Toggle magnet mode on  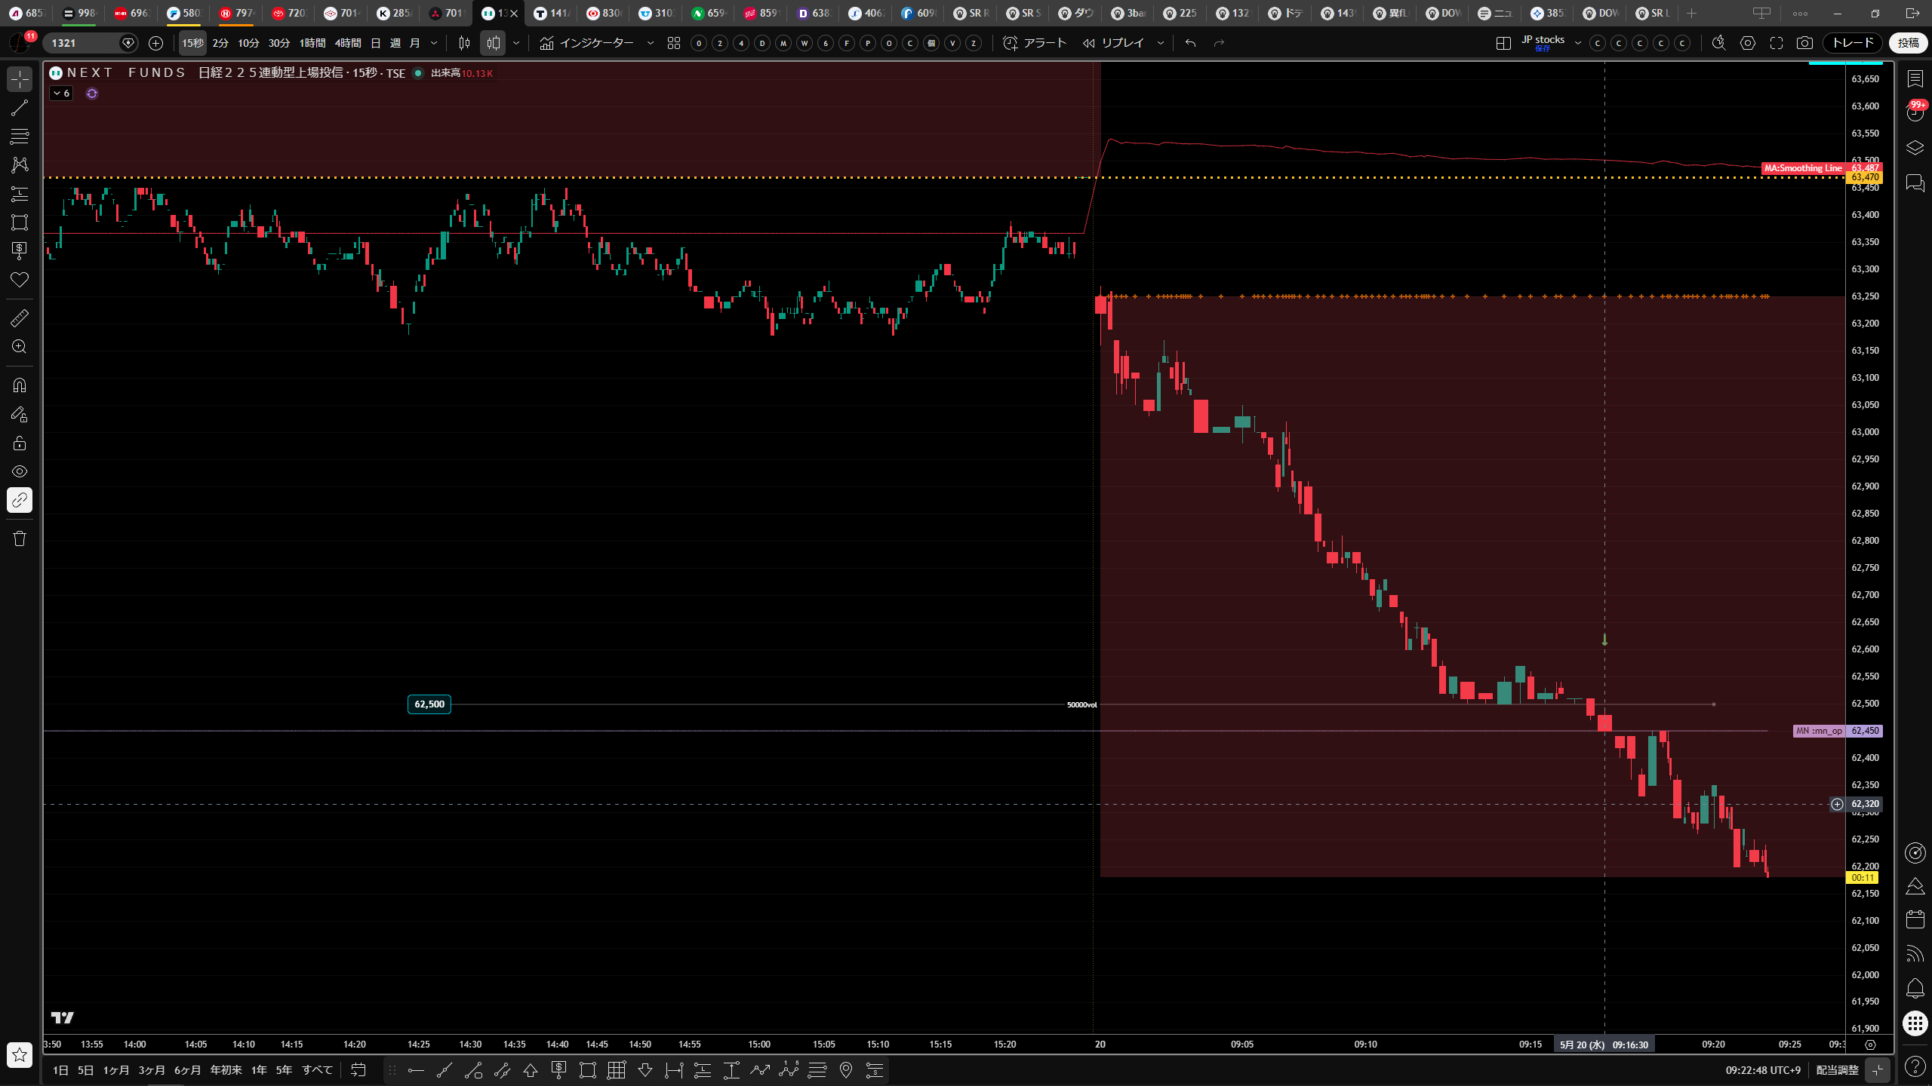[x=20, y=385]
